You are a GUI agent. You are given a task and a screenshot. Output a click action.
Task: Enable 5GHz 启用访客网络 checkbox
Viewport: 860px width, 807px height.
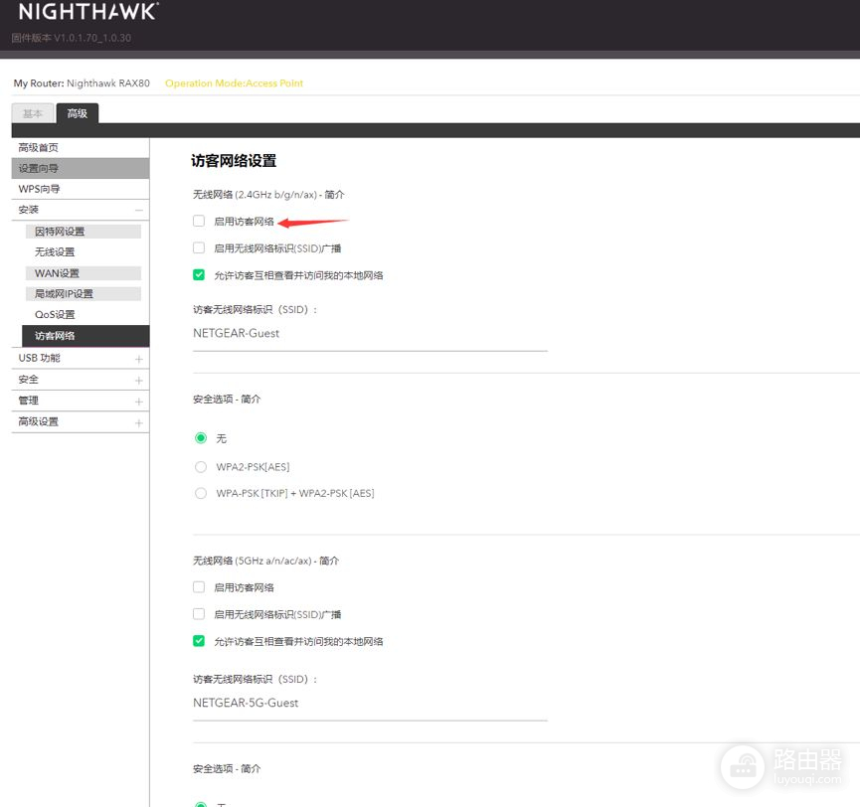coord(199,587)
